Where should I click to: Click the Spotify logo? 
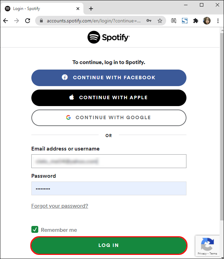click(x=109, y=37)
